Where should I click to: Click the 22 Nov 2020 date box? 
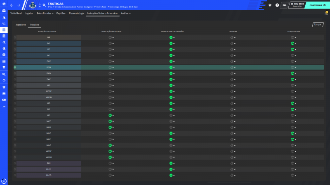[297, 5]
